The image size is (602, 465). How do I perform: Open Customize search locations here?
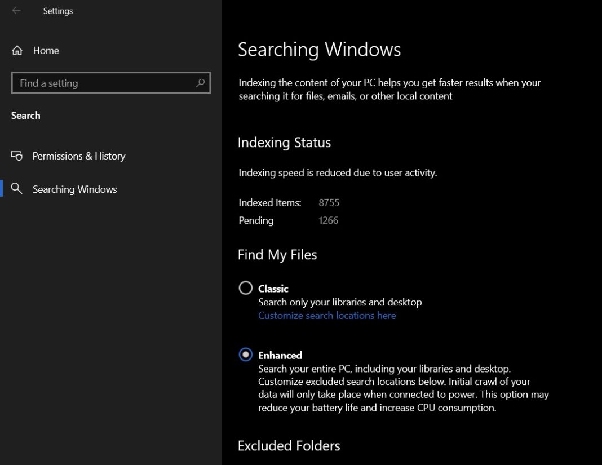click(327, 316)
